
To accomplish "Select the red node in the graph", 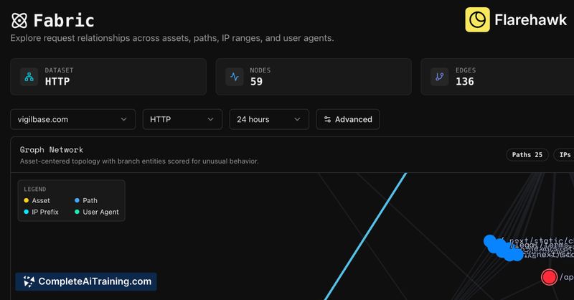I will [x=549, y=277].
